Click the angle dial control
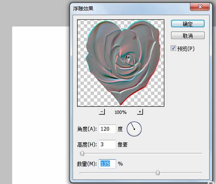 (x=134, y=129)
